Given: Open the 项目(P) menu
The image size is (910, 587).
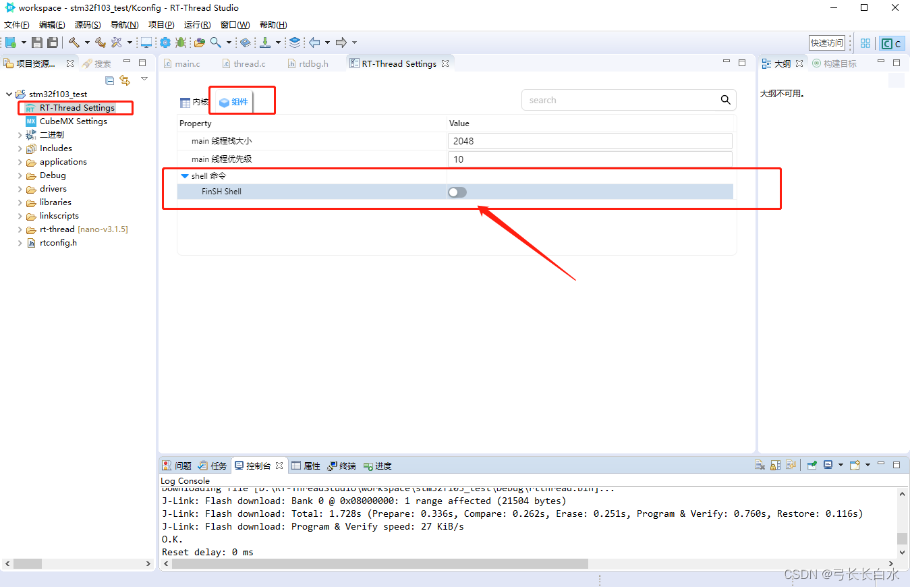Looking at the screenshot, I should (x=161, y=25).
